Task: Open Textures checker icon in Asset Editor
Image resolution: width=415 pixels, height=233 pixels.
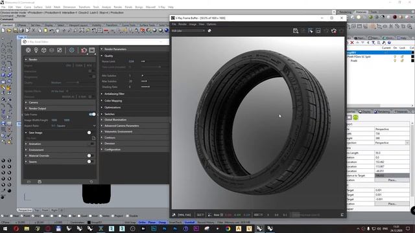Action: (x=60, y=50)
